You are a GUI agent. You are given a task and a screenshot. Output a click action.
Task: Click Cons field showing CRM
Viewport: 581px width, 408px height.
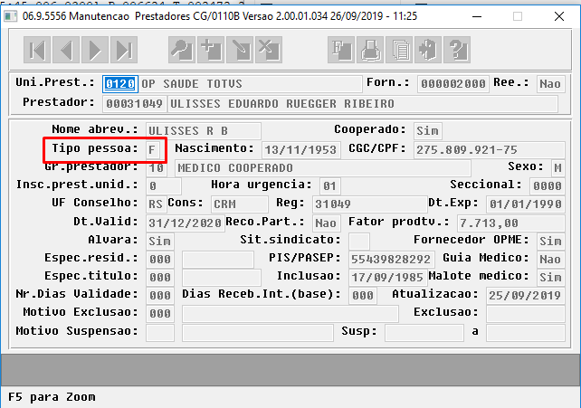pos(239,204)
